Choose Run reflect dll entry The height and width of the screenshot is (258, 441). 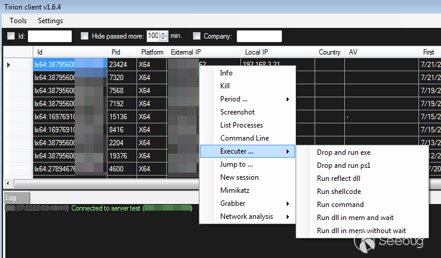pyautogui.click(x=338, y=179)
